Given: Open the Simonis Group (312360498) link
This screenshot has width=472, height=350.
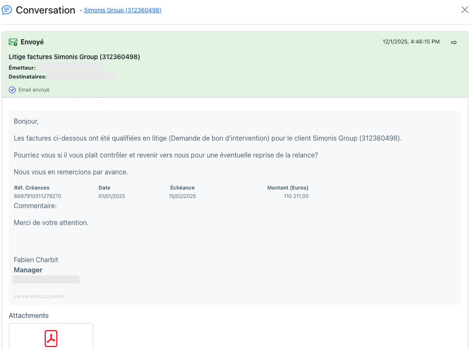Looking at the screenshot, I should click(122, 10).
